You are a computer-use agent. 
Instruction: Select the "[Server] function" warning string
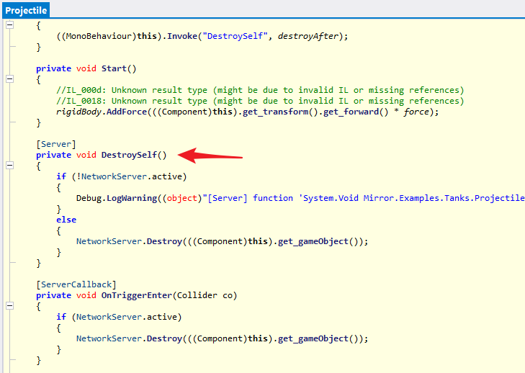pyautogui.click(x=364, y=198)
